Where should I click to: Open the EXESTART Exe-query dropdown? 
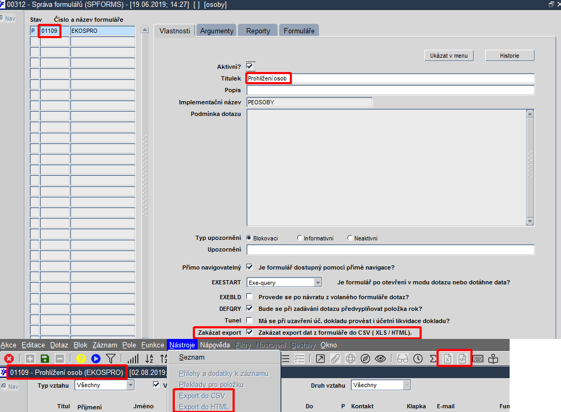pyautogui.click(x=318, y=283)
